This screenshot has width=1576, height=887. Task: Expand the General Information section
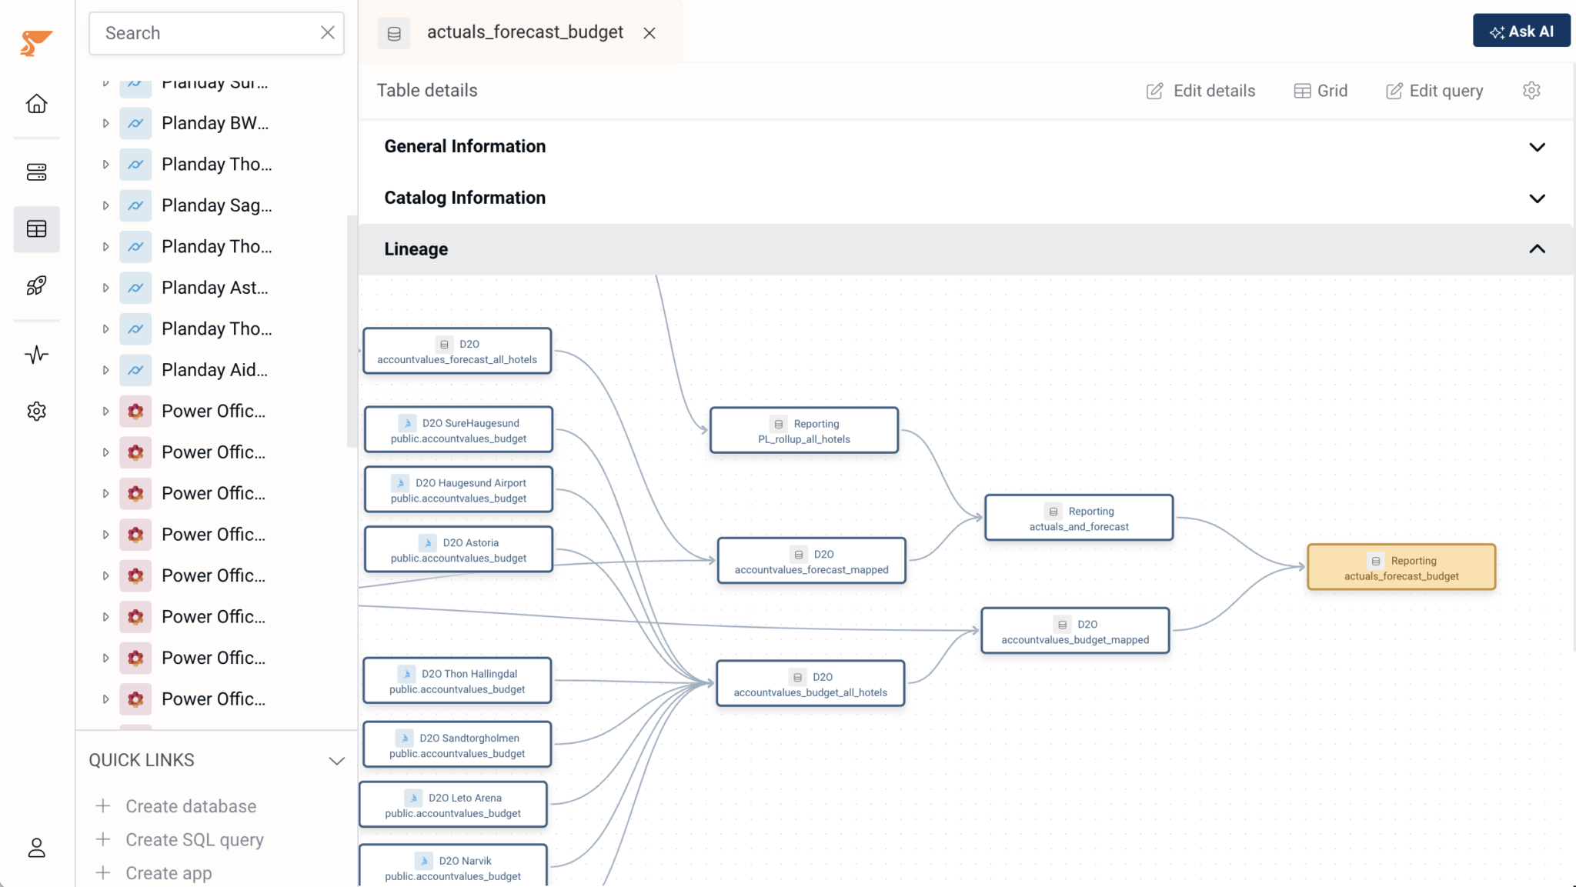pyautogui.click(x=1538, y=147)
